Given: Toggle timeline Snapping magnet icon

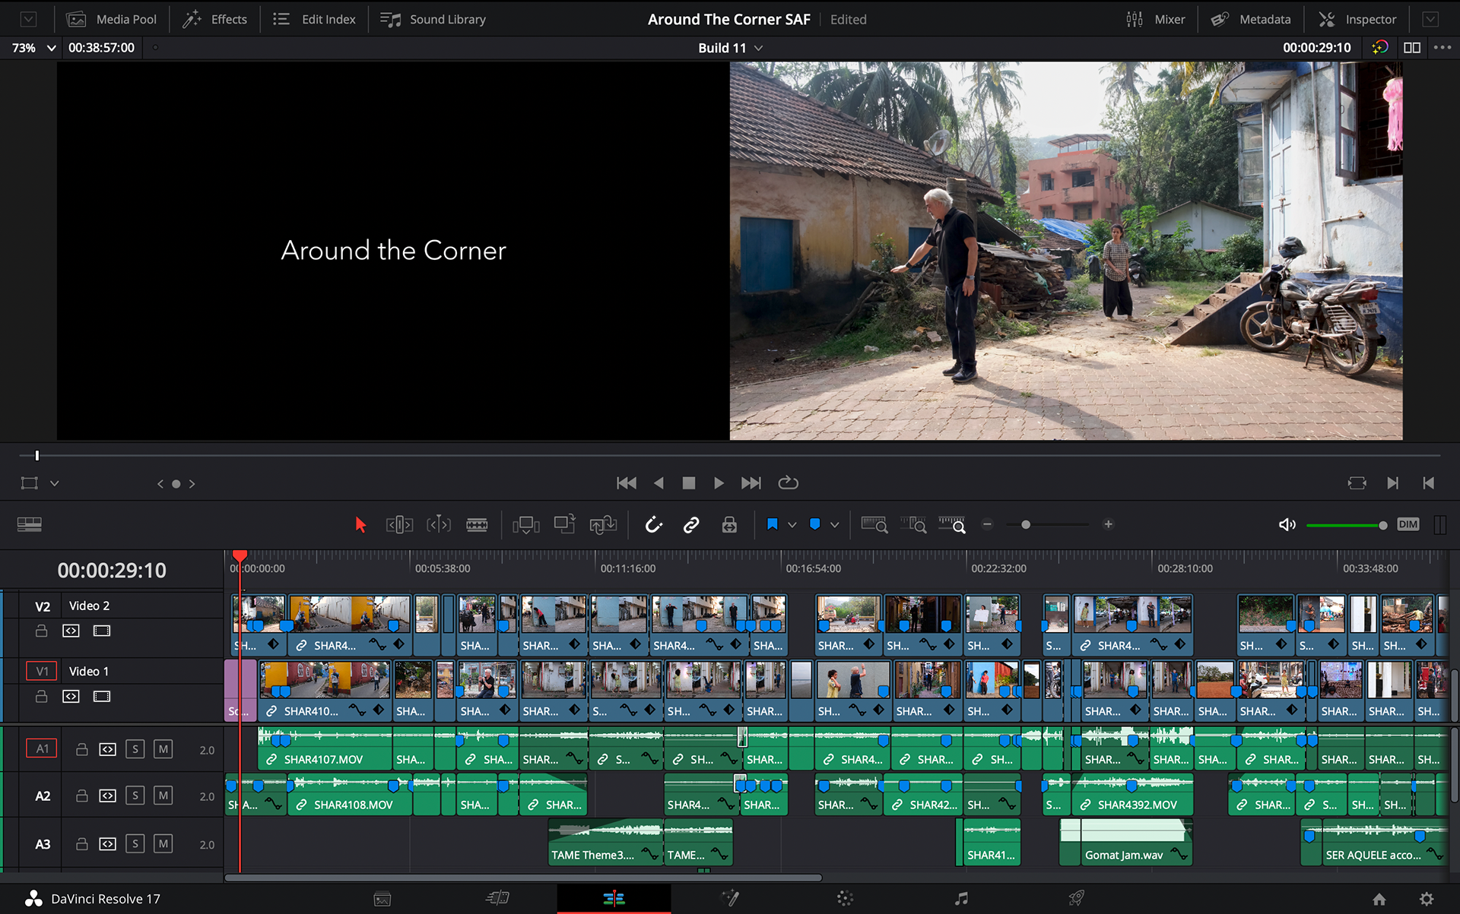Looking at the screenshot, I should coord(653,525).
